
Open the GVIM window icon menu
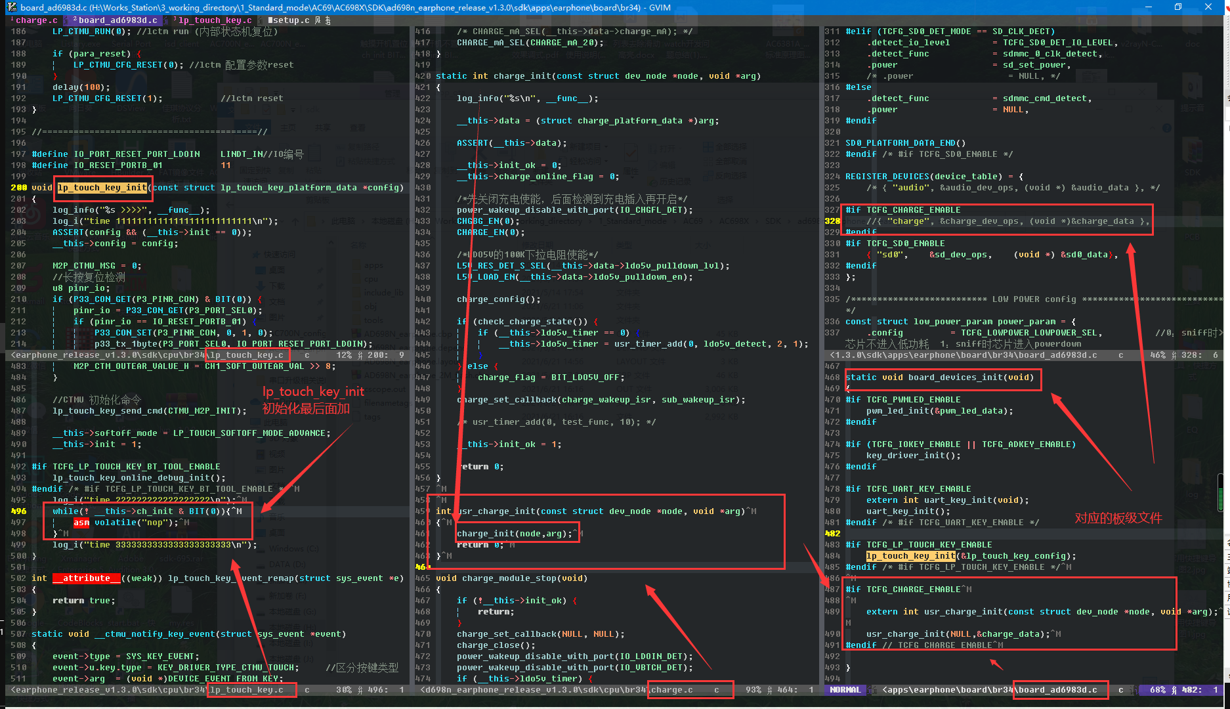click(x=11, y=7)
